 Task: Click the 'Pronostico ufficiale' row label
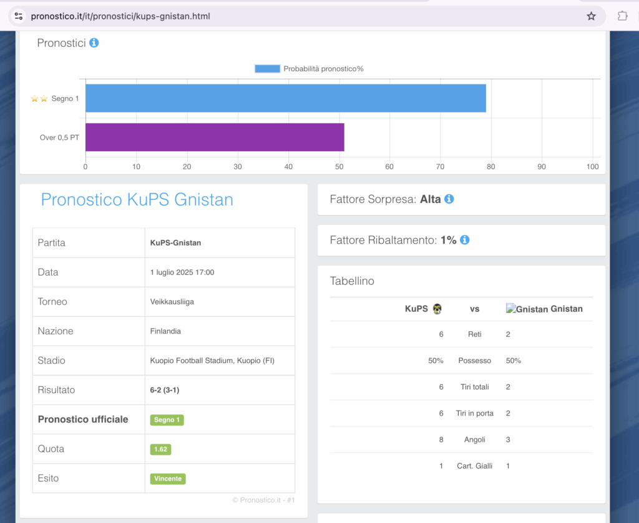(83, 419)
